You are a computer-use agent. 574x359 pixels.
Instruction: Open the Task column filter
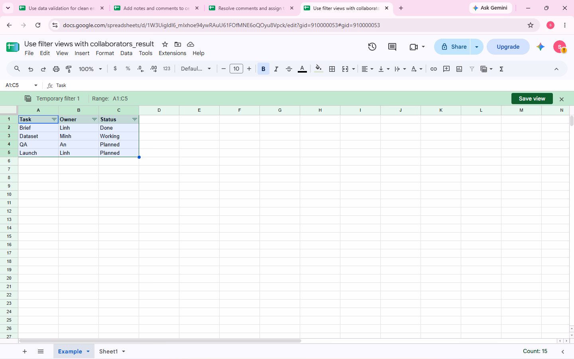(x=54, y=120)
